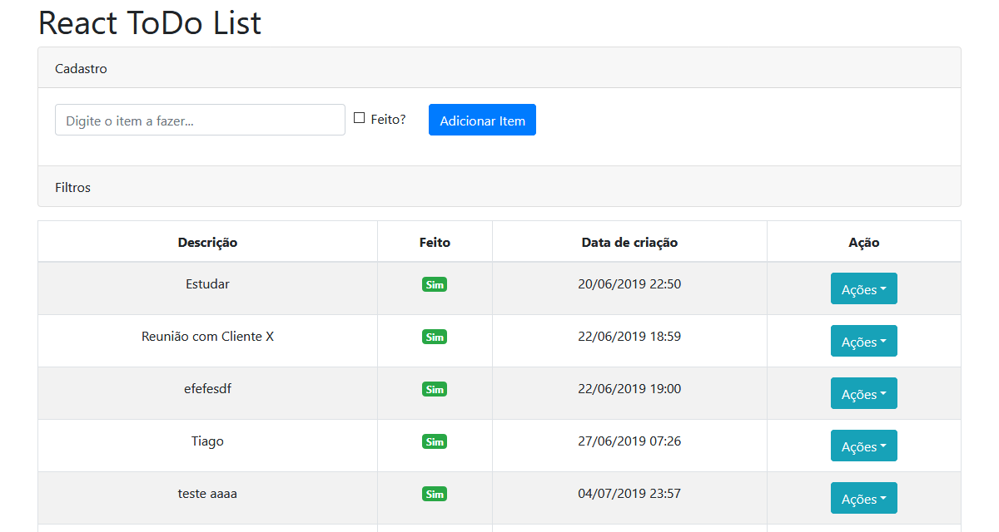The image size is (999, 532).
Task: Click the green Sim badge for Estudar
Action: 435,285
